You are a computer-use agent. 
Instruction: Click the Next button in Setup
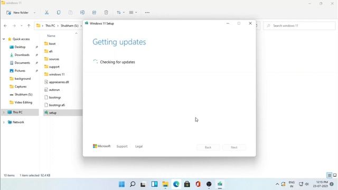[x=234, y=147]
